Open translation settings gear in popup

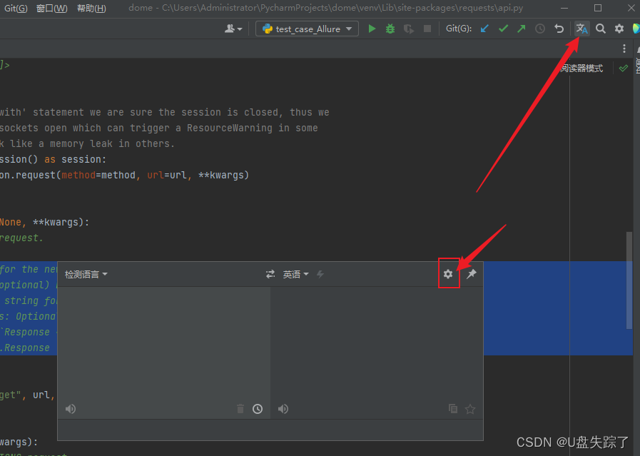[x=448, y=273]
